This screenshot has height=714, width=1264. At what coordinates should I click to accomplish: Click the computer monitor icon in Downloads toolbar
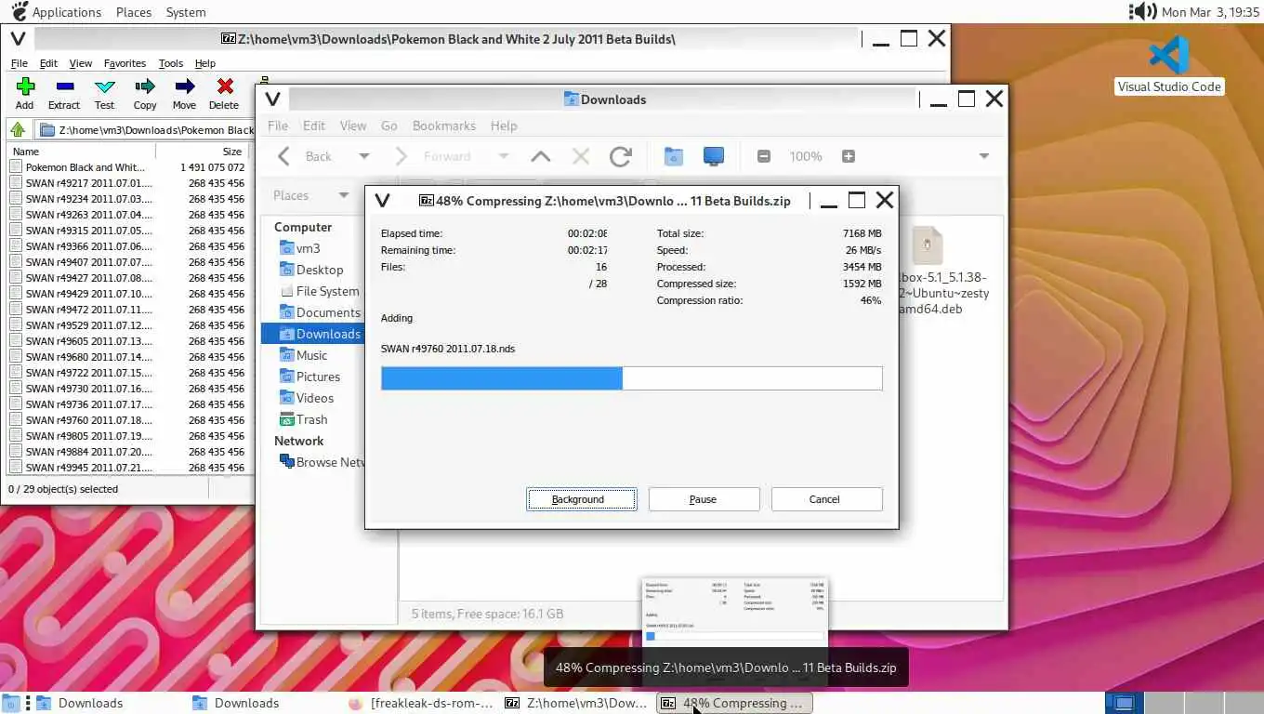(x=714, y=156)
